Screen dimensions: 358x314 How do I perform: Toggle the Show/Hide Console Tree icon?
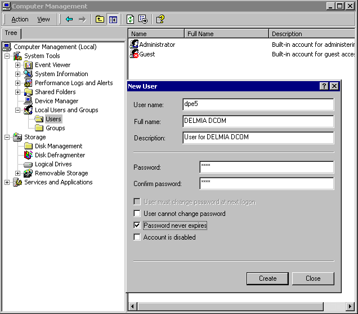[x=113, y=19]
